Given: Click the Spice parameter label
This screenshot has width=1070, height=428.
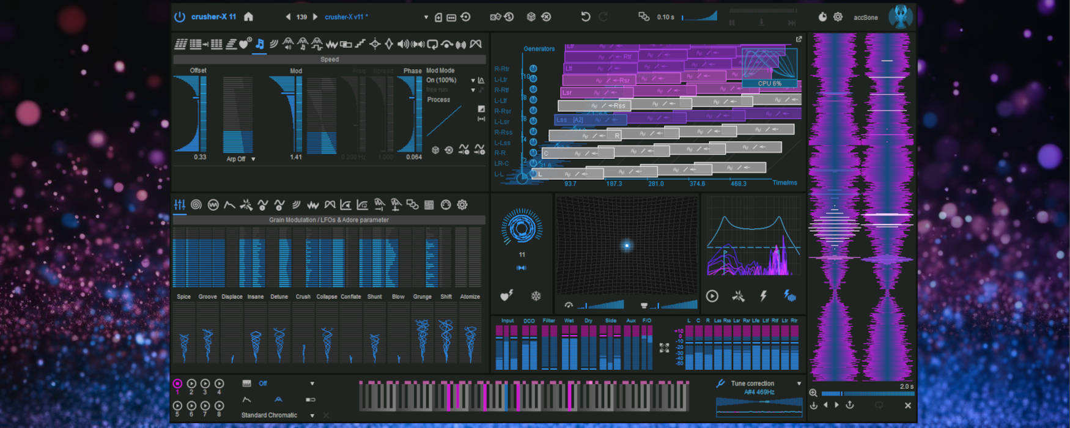Looking at the screenshot, I should (x=183, y=297).
